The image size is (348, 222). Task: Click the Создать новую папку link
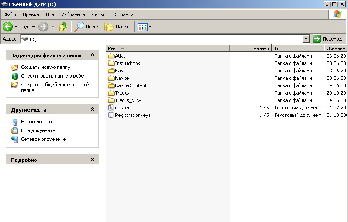(45, 67)
